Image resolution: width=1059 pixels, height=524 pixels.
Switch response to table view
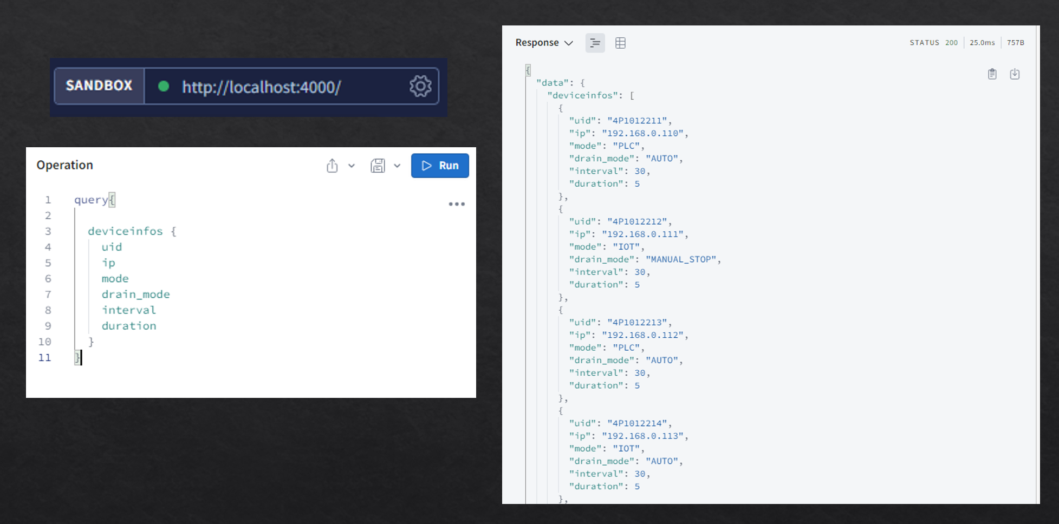coord(621,43)
